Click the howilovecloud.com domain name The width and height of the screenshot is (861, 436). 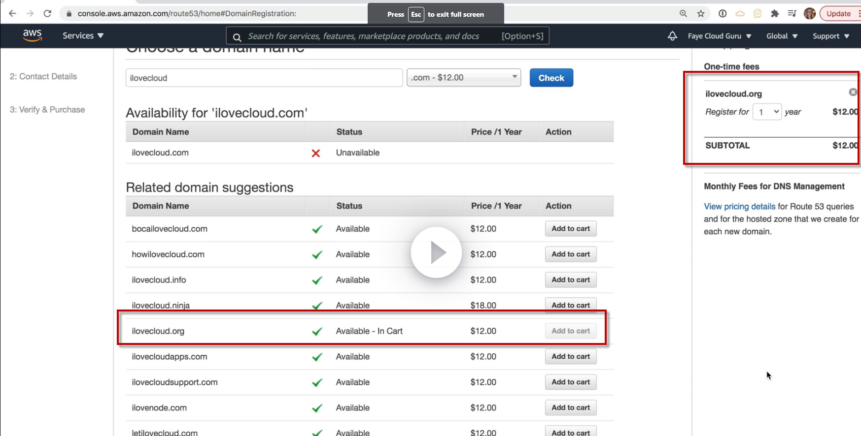point(168,254)
